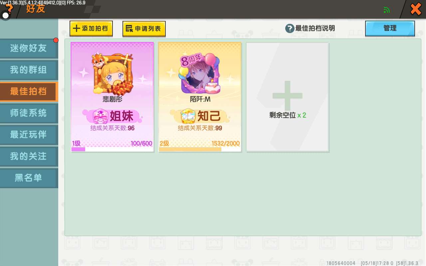Open the 我的关注 tab
The image size is (426, 266).
(29, 156)
